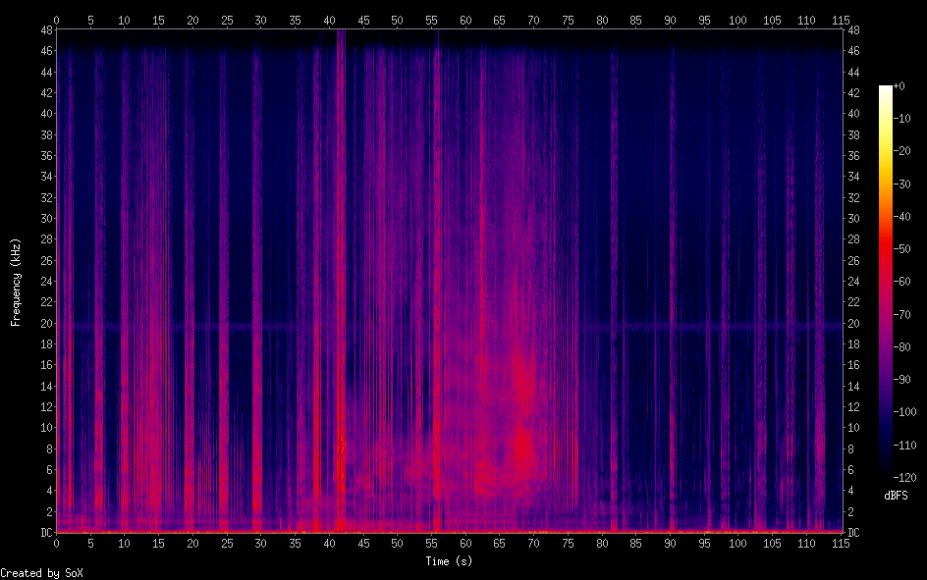The width and height of the screenshot is (927, 580).
Task: Click the dBFS label under the color bar
Action: [x=895, y=496]
